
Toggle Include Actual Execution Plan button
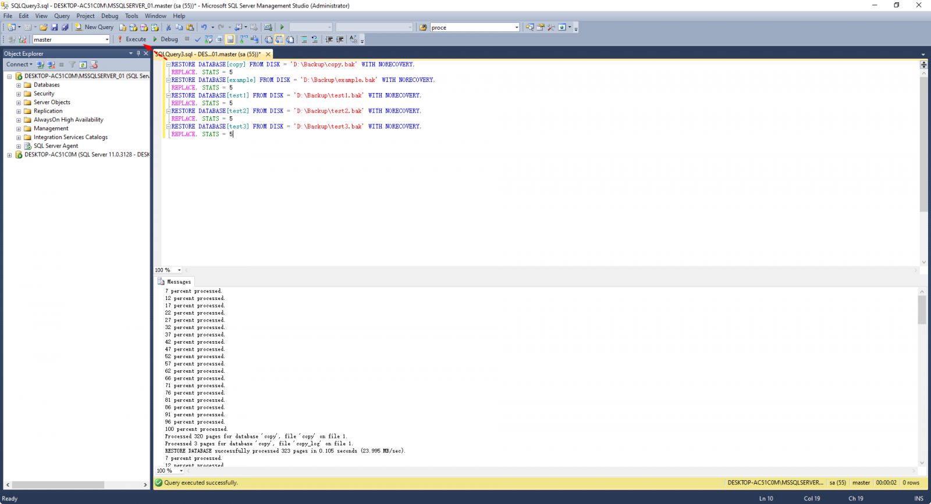[243, 40]
